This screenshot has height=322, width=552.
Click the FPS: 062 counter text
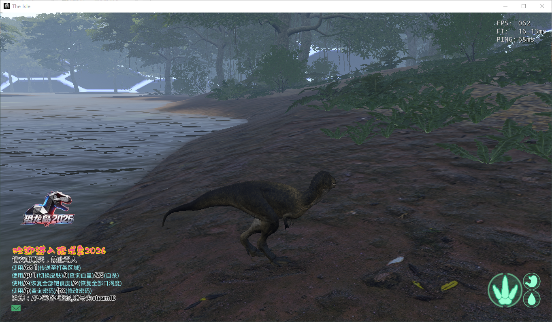point(514,23)
